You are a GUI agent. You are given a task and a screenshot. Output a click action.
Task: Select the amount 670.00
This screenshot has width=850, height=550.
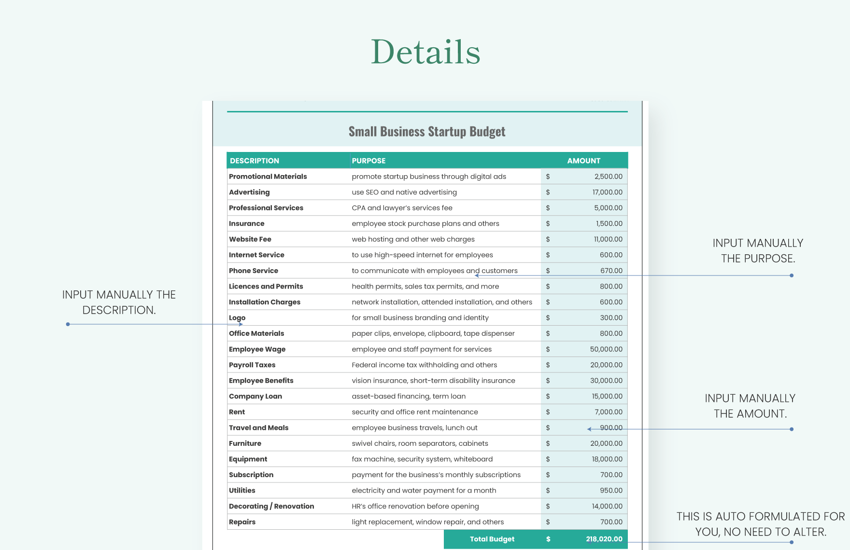click(611, 271)
